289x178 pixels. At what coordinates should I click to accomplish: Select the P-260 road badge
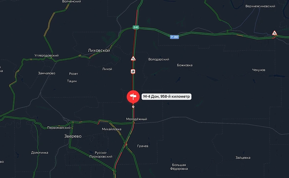click(x=174, y=37)
